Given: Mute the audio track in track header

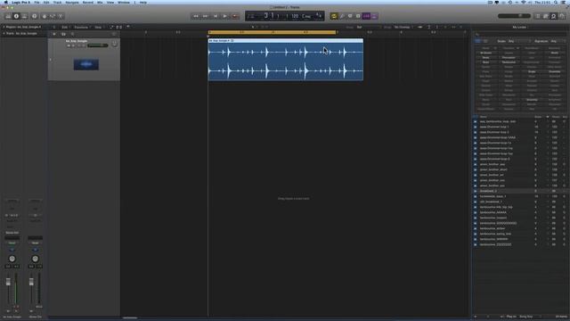Looking at the screenshot, I should tap(69, 45).
